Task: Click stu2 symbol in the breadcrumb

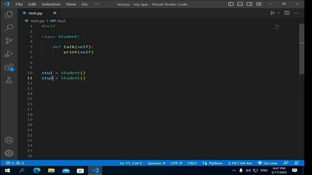Action: click(61, 21)
